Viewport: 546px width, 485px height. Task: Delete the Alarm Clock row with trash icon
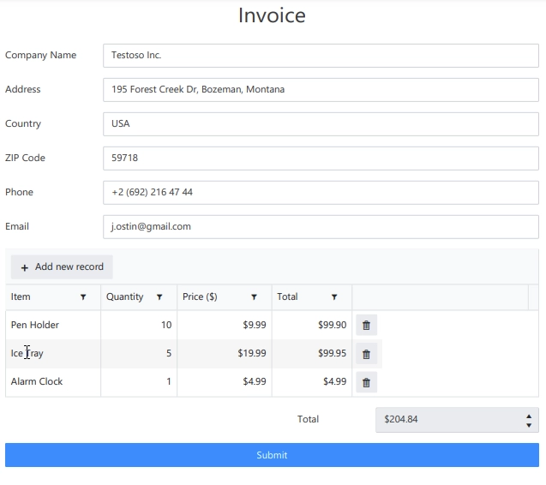pos(366,382)
